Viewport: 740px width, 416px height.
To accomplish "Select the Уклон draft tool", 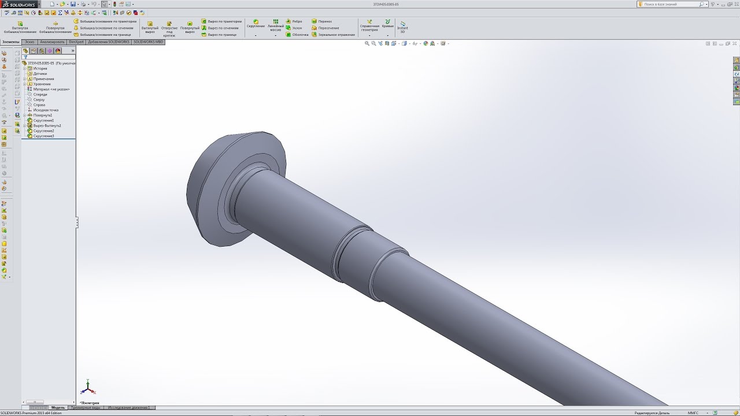I will 294,28.
